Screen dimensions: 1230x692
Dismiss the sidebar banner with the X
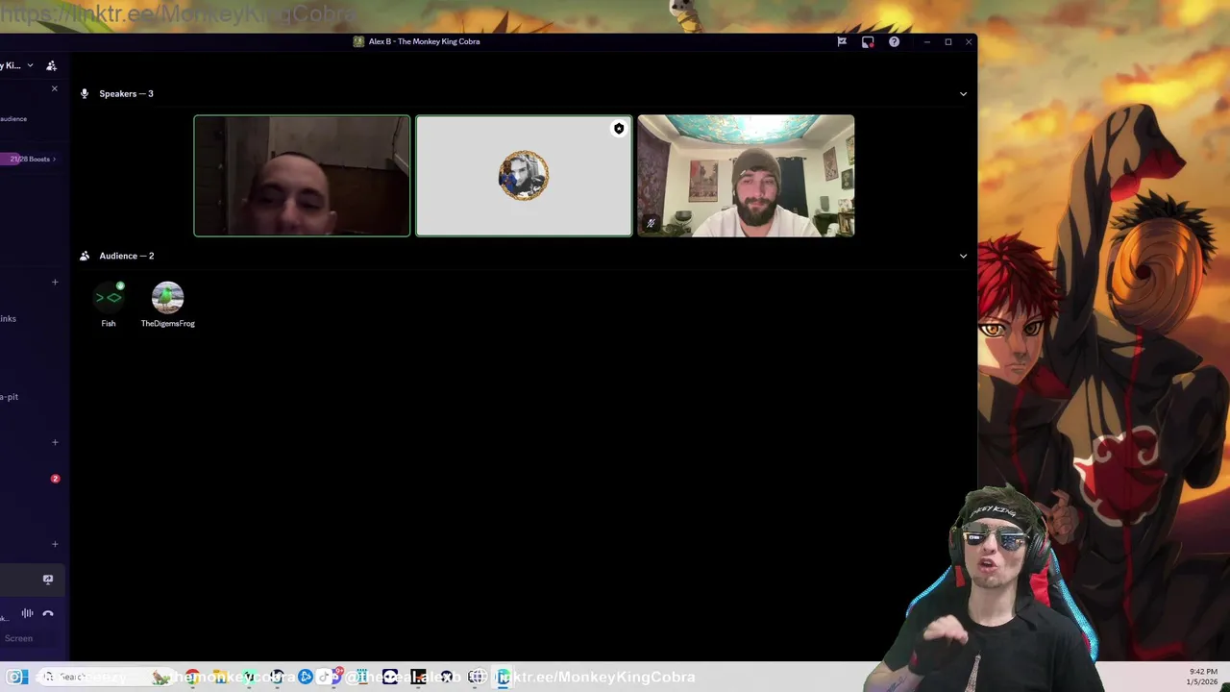click(x=54, y=88)
